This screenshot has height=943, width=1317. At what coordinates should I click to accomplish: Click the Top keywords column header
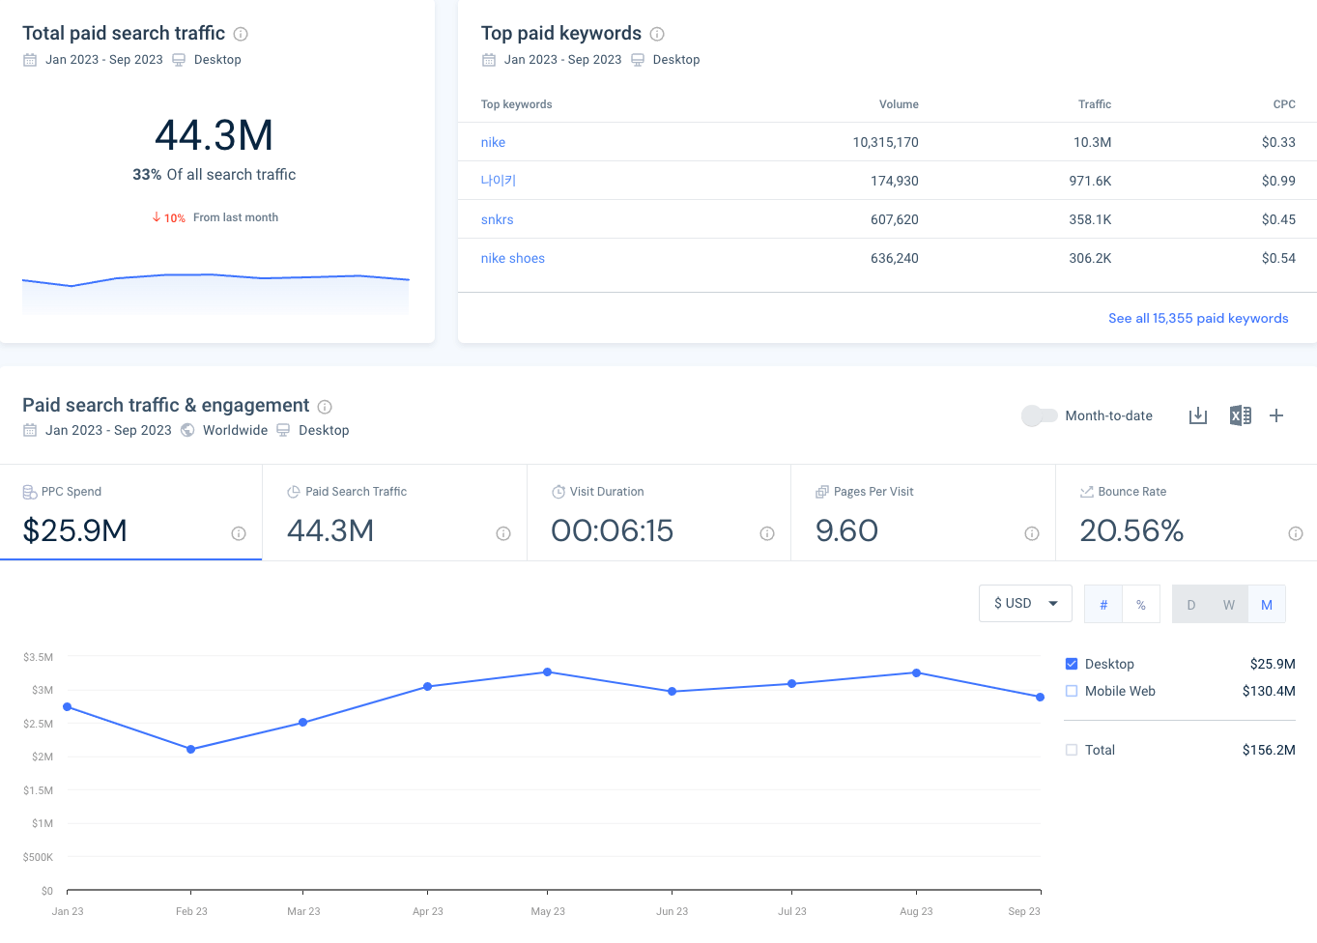516,104
